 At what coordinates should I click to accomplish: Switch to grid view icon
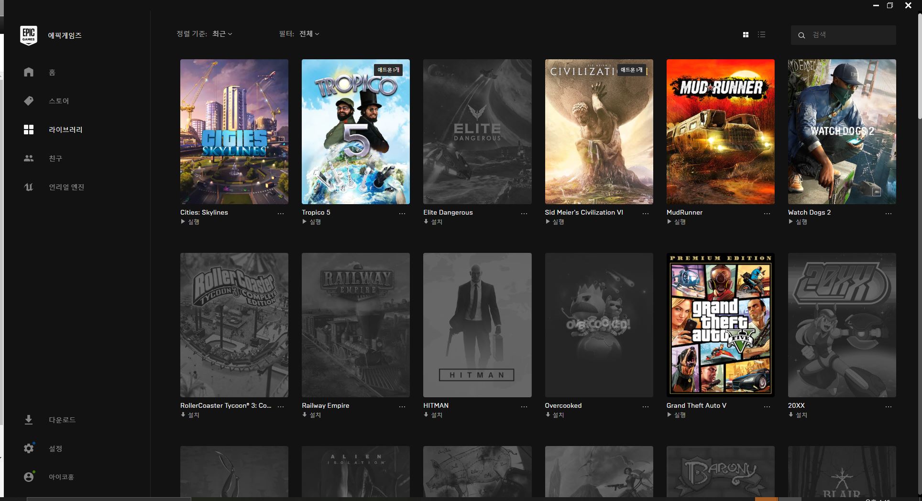746,34
